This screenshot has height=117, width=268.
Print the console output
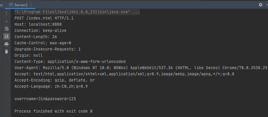[x=7, y=44]
